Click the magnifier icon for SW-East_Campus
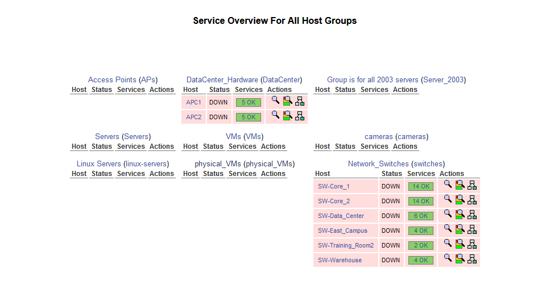 point(448,228)
